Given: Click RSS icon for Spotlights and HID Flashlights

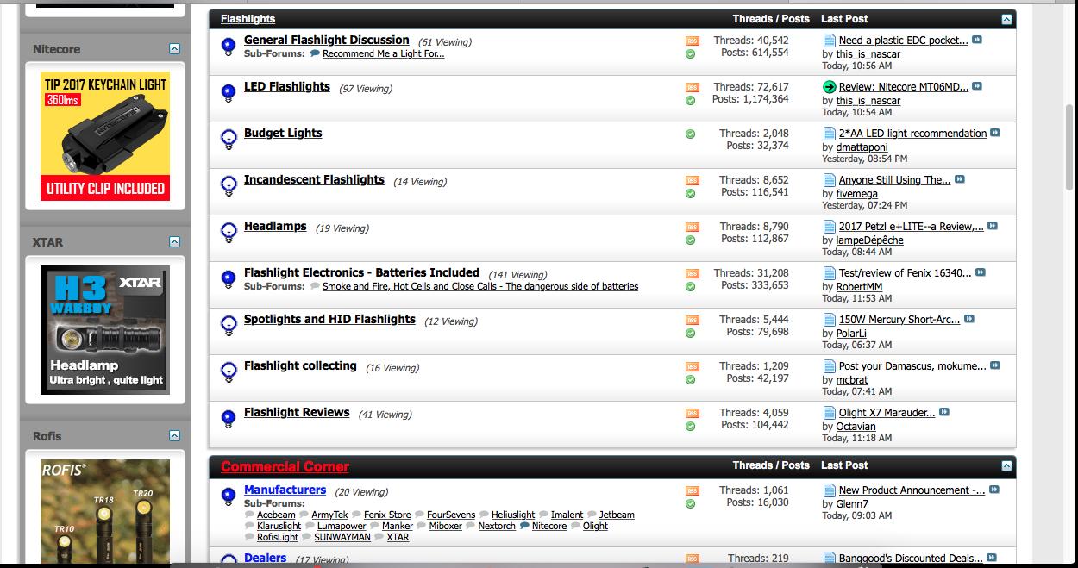Looking at the screenshot, I should (692, 320).
